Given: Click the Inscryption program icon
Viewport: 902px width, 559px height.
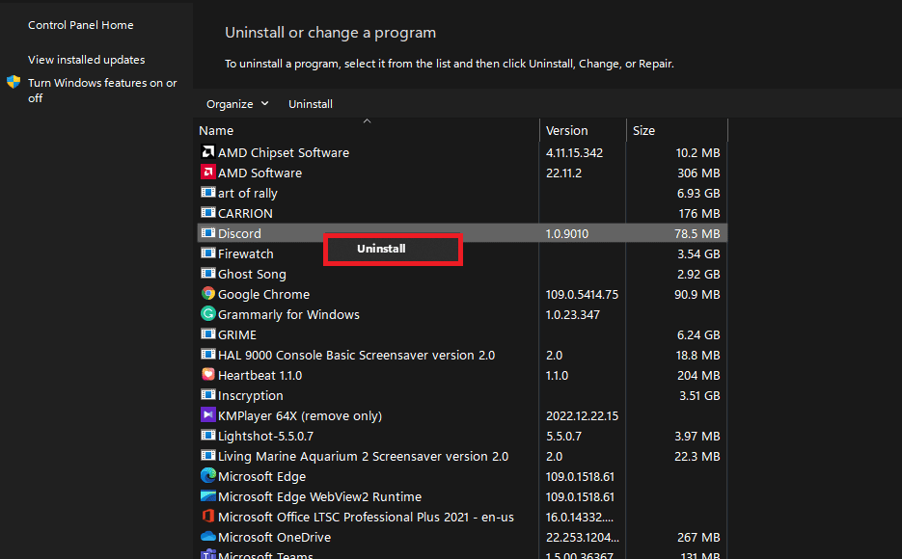Looking at the screenshot, I should [x=207, y=395].
